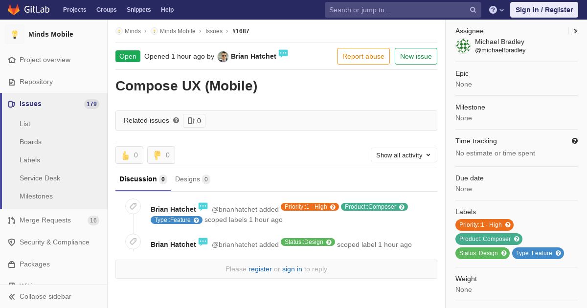
Task: Click help icon on sidebar Type::Feature label
Action: point(558,253)
